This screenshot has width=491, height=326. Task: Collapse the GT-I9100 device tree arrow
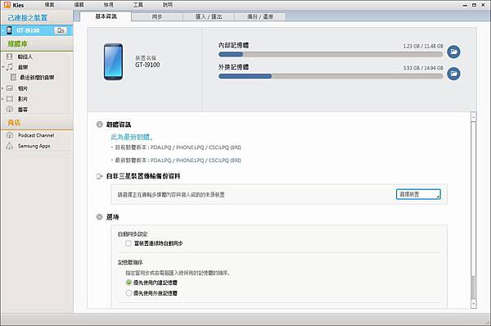point(2,31)
